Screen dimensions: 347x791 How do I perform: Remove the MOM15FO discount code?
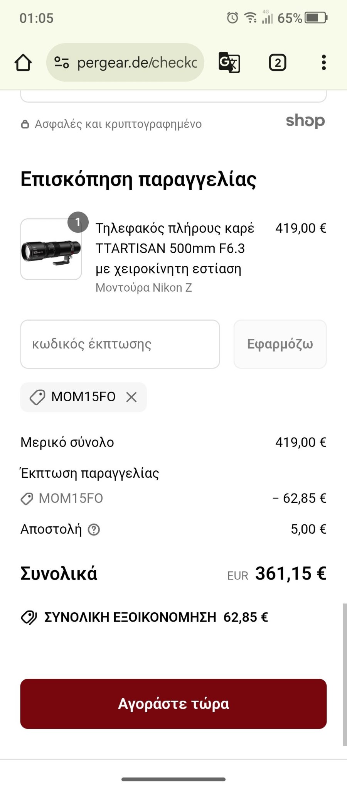click(131, 397)
